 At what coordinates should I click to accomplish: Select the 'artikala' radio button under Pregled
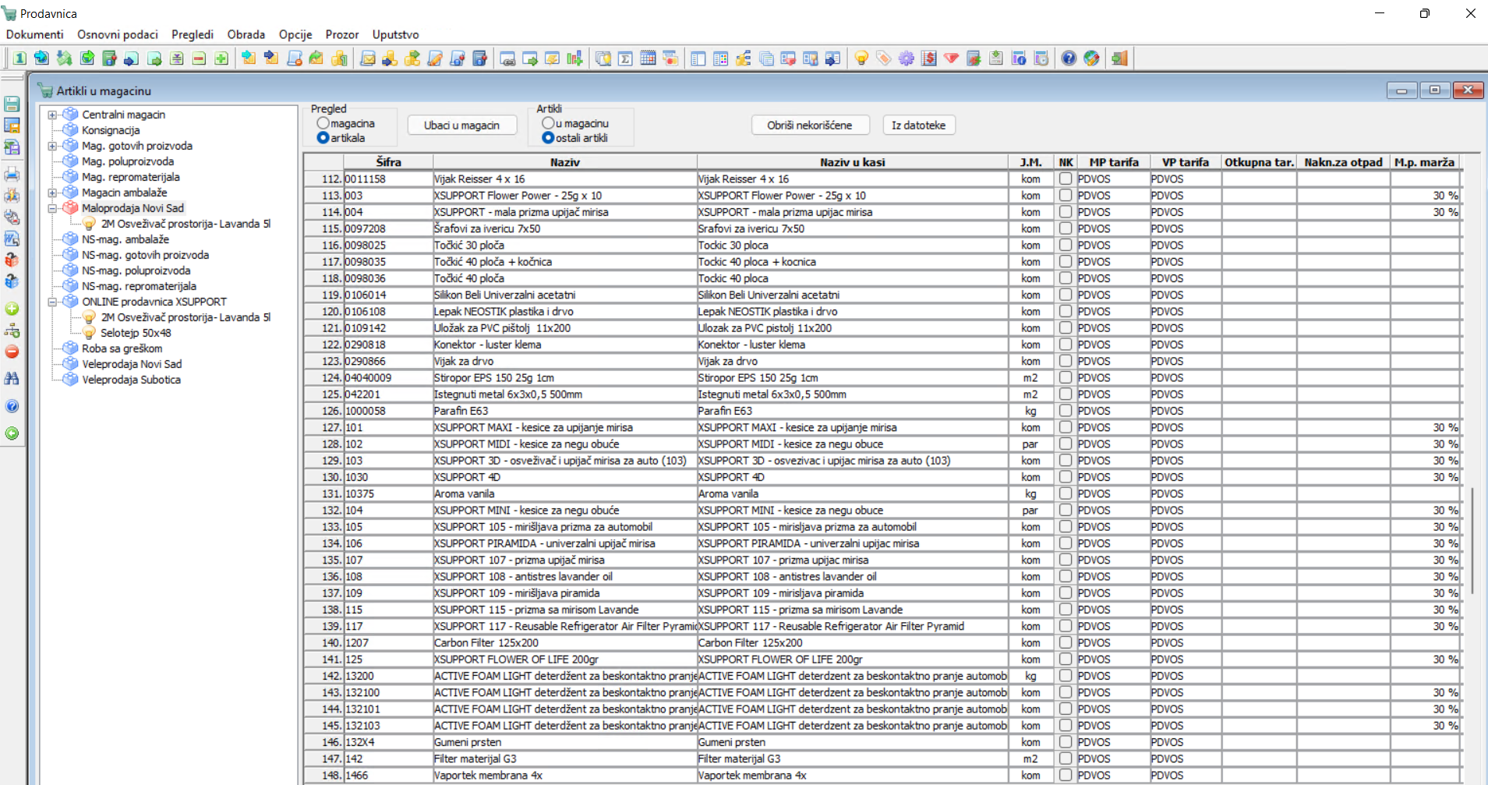[x=323, y=138]
